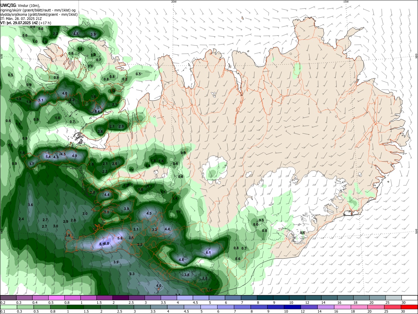Click the 3.7 precipitation value on the map
418x314 pixels.
[32, 164]
